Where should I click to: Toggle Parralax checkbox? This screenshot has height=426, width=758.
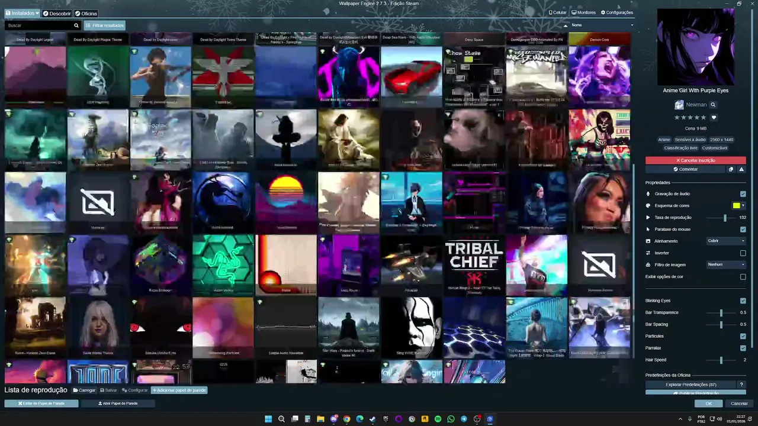(743, 348)
